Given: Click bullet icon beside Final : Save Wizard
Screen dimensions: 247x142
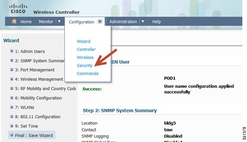Looking at the screenshot, I should (x=12, y=135).
